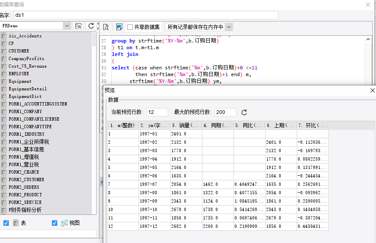
Task: Refresh the database table list
Action: (x=91, y=26)
